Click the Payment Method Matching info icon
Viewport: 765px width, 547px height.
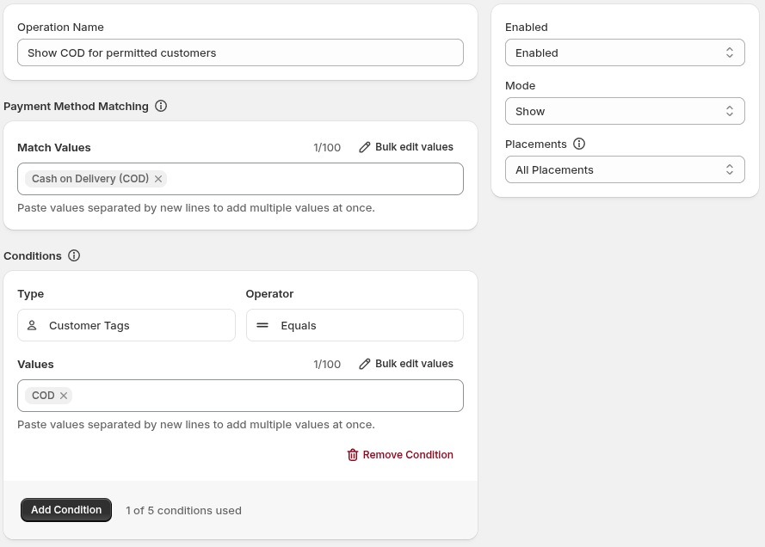(x=161, y=106)
